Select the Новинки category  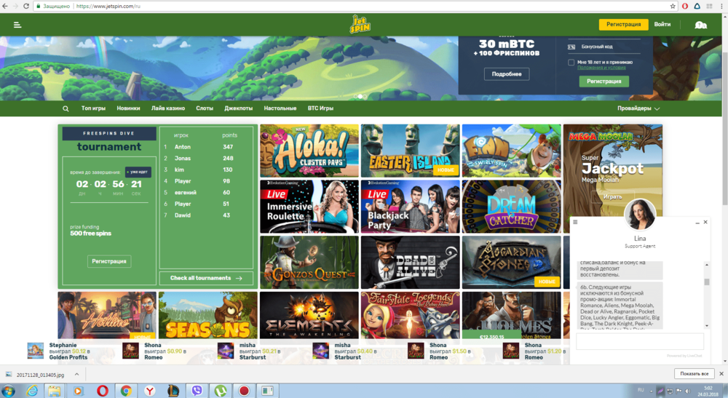click(x=128, y=108)
